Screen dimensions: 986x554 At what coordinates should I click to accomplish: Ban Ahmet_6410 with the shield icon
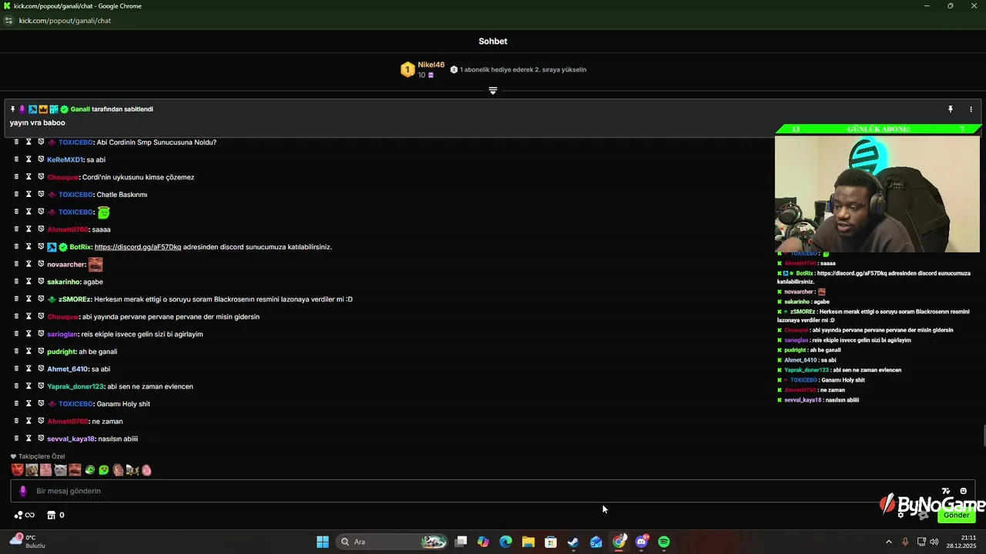click(41, 369)
